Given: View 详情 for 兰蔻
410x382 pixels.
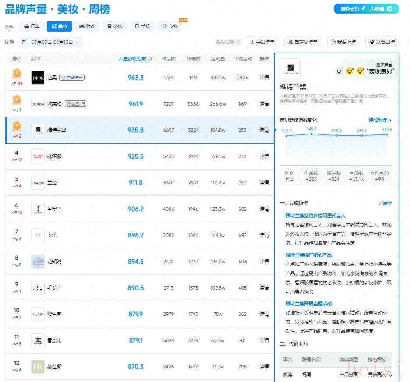Looking at the screenshot, I should 264,183.
